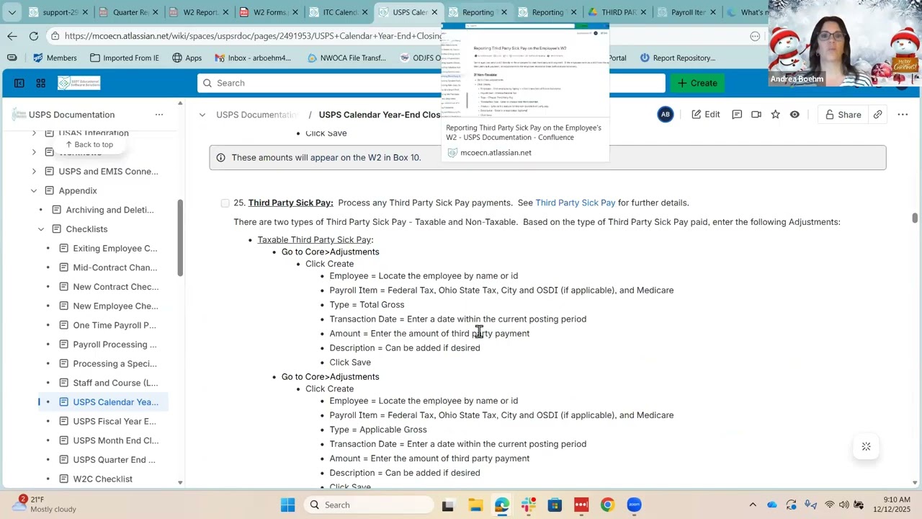922x519 pixels.
Task: Switch to the W2 Forms browser tab
Action: tap(269, 12)
